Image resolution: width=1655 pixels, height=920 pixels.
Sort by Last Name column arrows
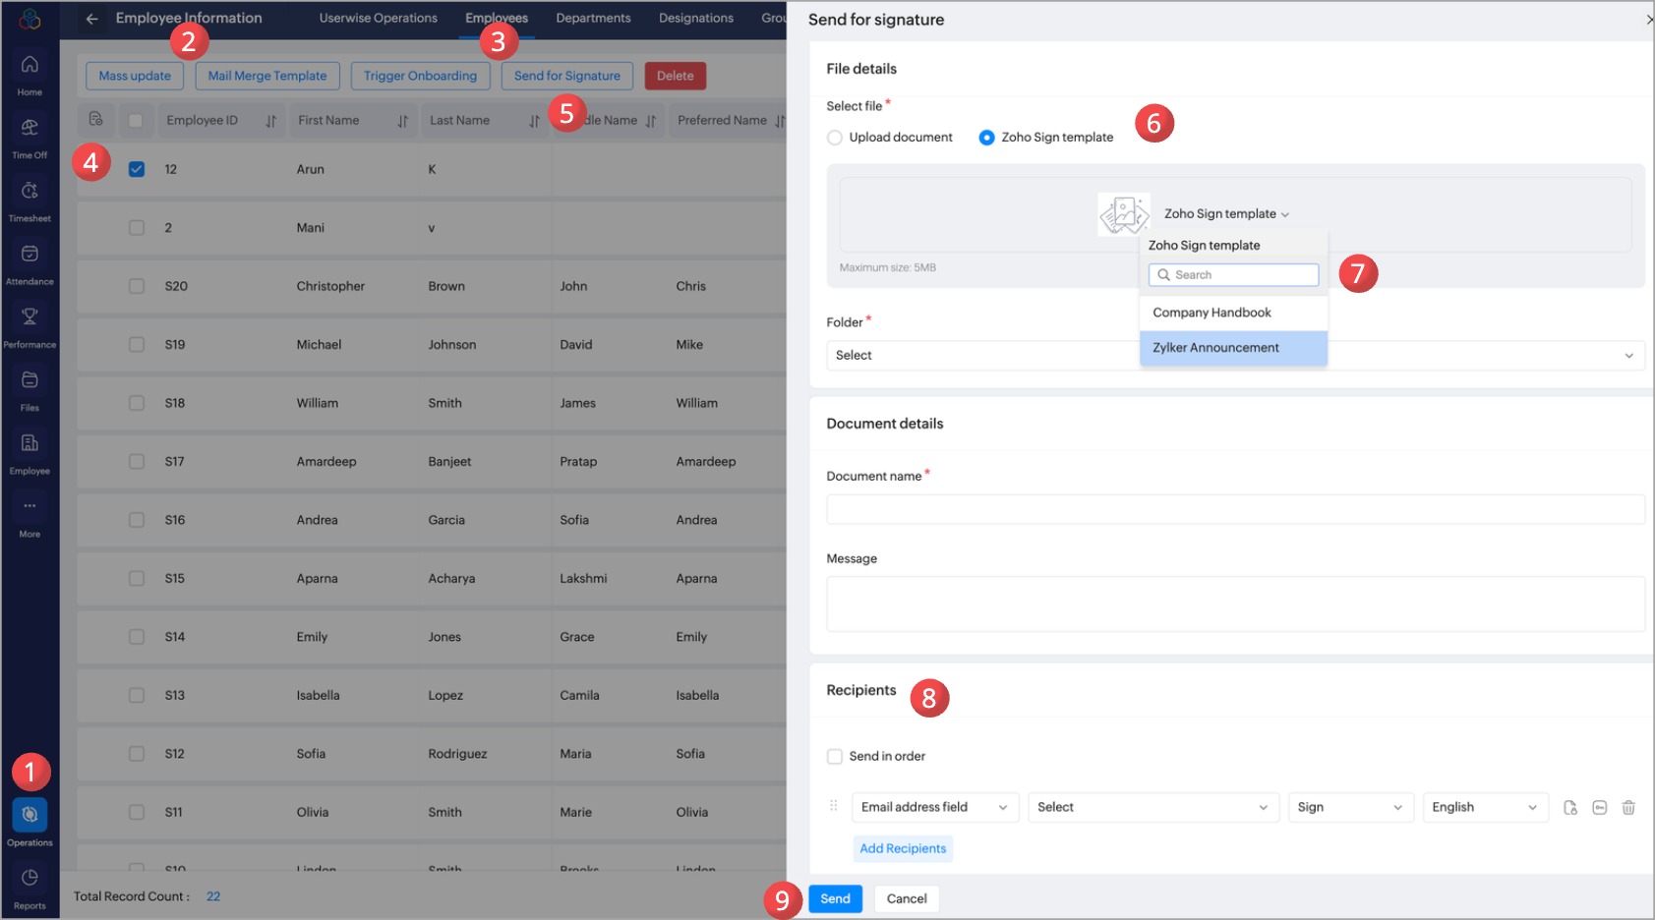[535, 121]
